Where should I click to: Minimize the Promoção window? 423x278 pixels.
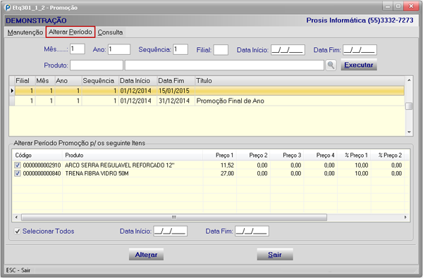pyautogui.click(x=388, y=6)
